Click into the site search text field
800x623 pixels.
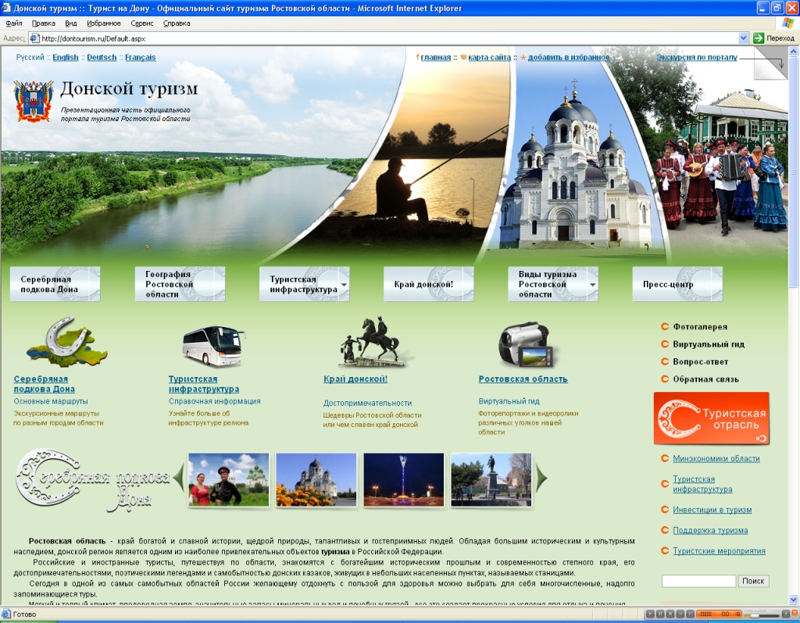[x=699, y=581]
